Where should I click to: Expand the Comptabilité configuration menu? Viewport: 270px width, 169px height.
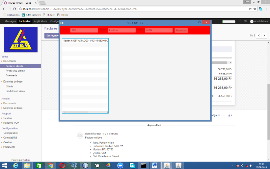pyautogui.click(x=10, y=138)
